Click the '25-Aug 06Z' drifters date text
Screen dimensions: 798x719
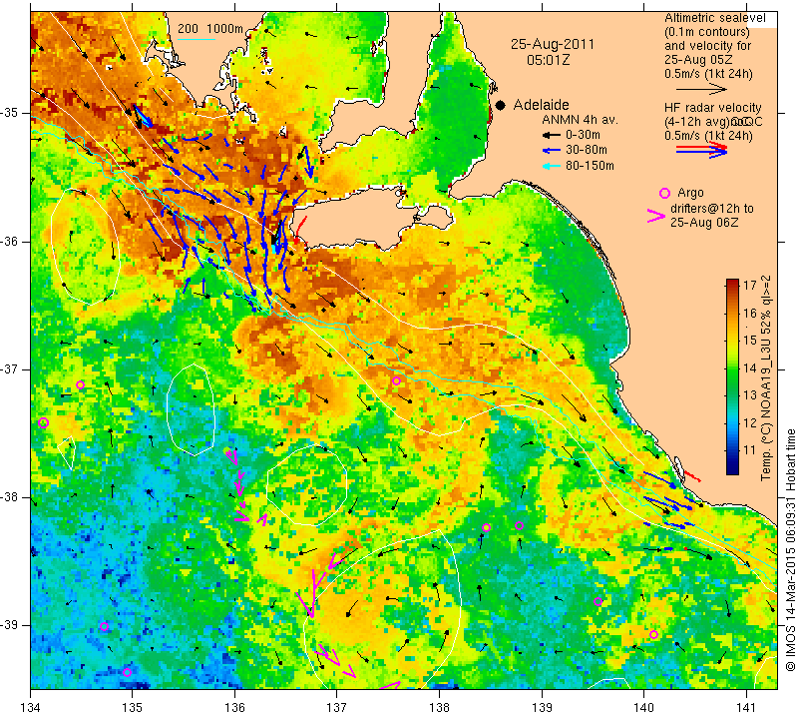click(x=704, y=222)
